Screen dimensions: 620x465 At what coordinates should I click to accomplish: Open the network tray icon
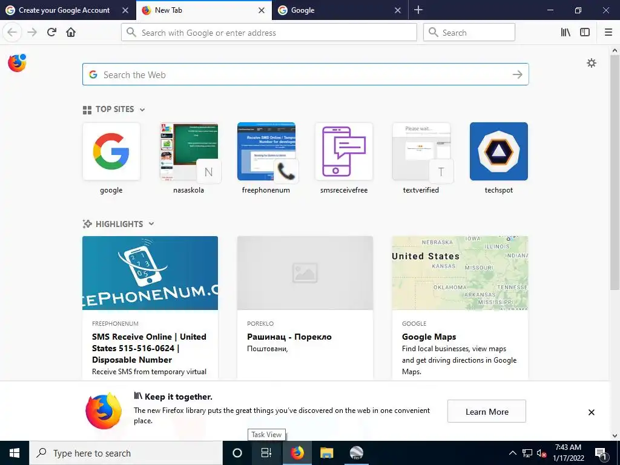point(527,453)
